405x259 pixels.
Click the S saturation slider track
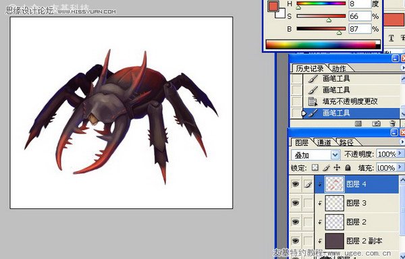(321, 16)
